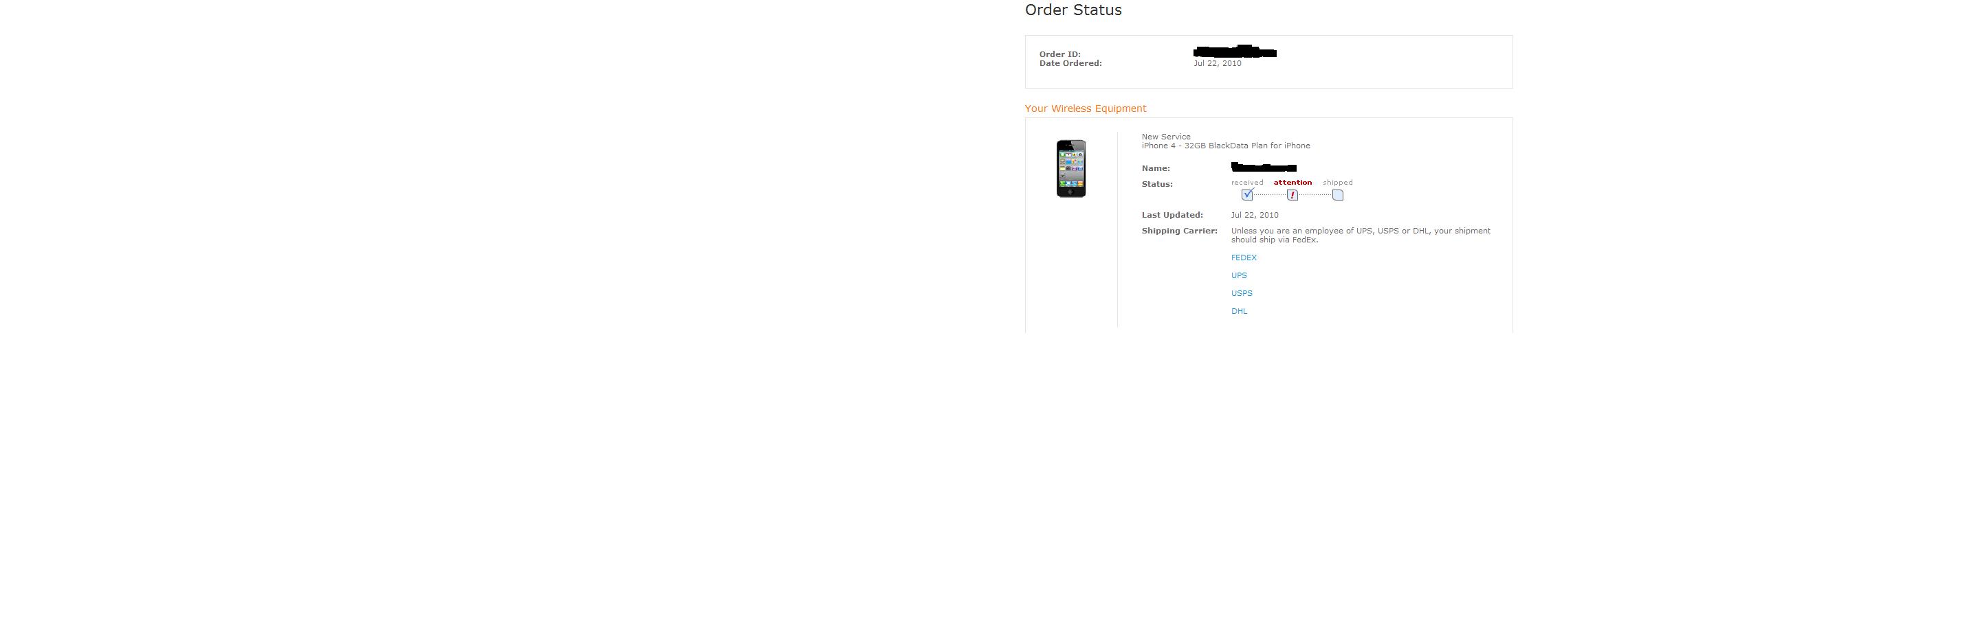The width and height of the screenshot is (1980, 618).
Task: Click the Your Wireless Equipment heading
Action: click(x=1086, y=108)
